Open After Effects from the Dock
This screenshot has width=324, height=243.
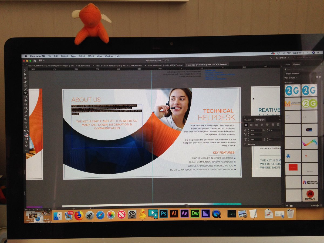184,213
